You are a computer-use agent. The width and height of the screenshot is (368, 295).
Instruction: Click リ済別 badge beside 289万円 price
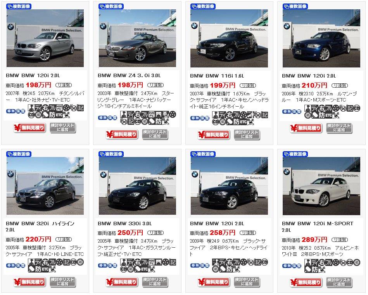(340, 240)
